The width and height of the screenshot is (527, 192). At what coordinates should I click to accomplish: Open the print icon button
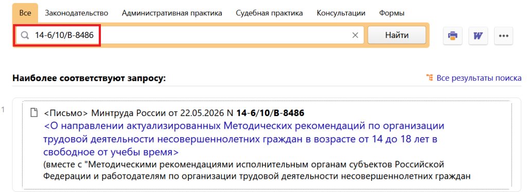point(452,35)
